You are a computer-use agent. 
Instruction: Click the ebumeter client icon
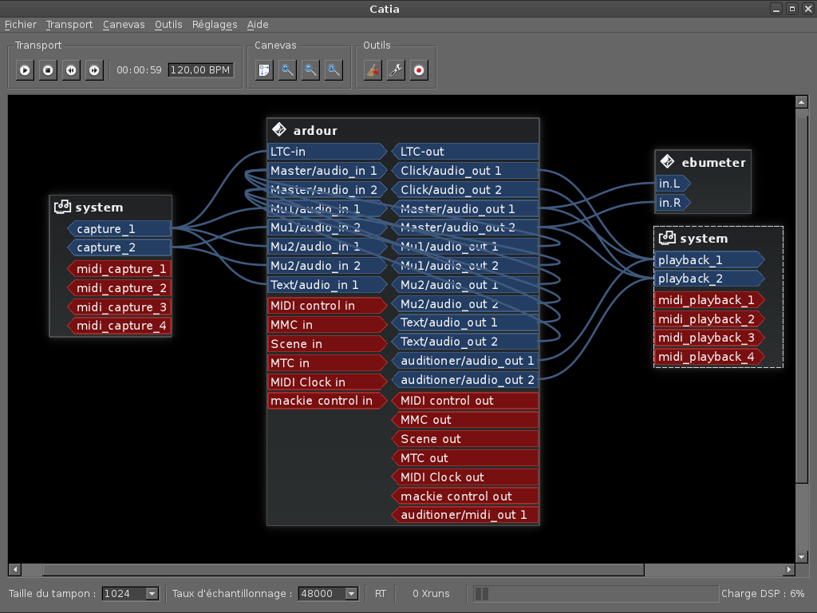(x=667, y=161)
